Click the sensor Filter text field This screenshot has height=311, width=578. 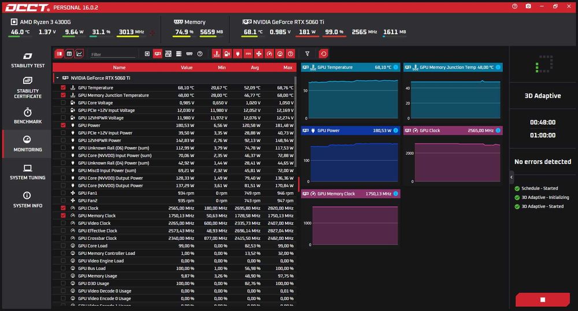coord(113,54)
